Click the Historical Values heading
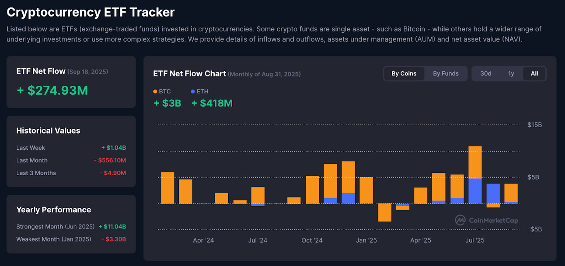Image resolution: width=565 pixels, height=266 pixels. (48, 131)
